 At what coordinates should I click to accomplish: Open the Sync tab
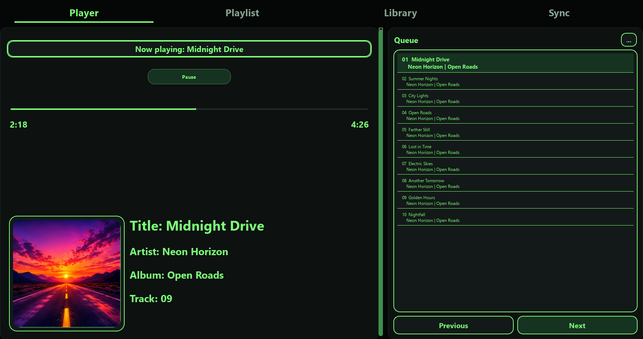(x=559, y=13)
